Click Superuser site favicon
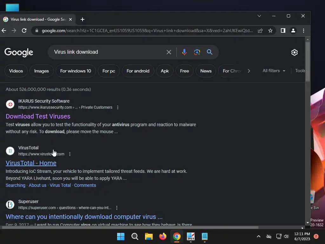Image resolution: width=325 pixels, height=244 pixels. click(x=10, y=205)
